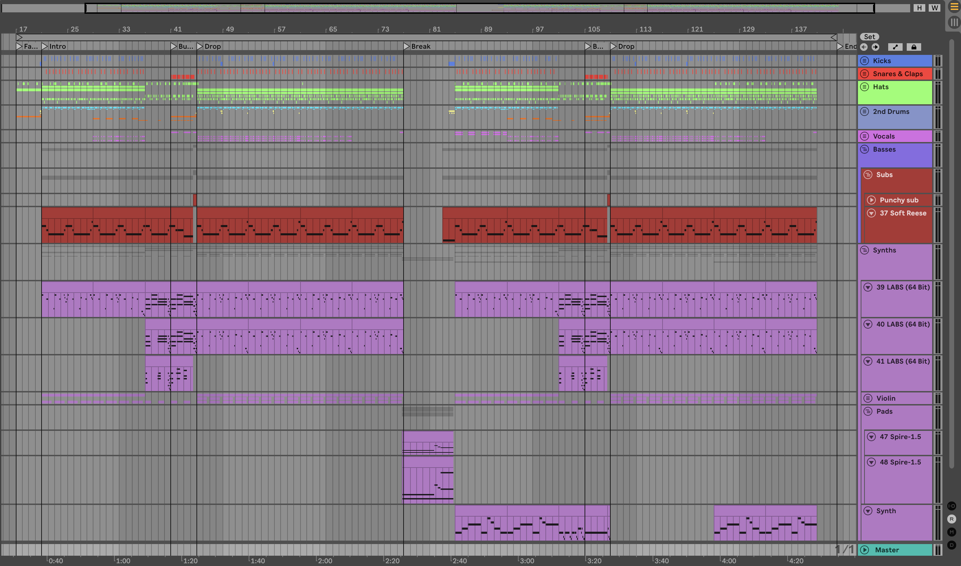Jump to the previous locator with left arrow

point(864,47)
